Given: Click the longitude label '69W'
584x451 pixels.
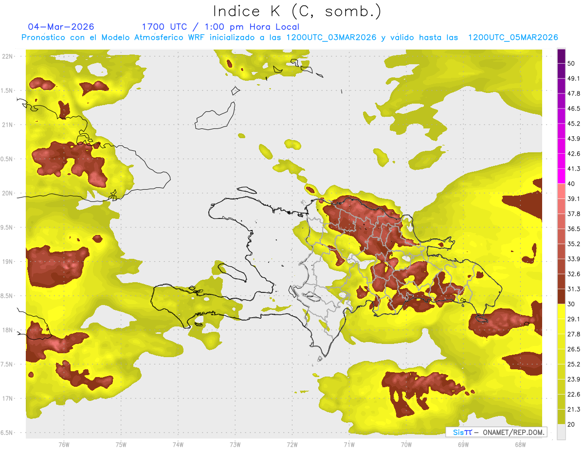Looking at the screenshot, I should tap(463, 444).
